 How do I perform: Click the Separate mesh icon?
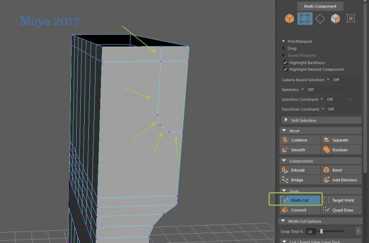326,140
